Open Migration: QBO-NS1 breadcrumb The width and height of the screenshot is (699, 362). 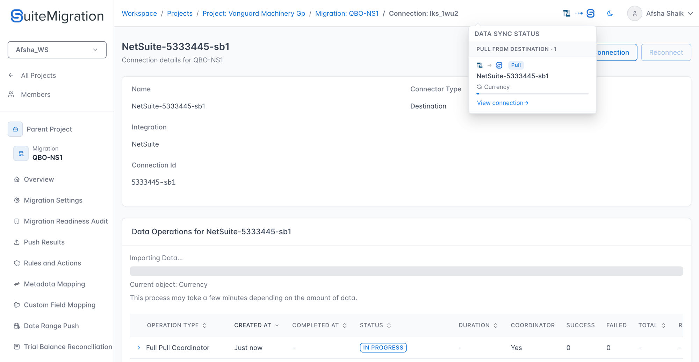click(347, 13)
